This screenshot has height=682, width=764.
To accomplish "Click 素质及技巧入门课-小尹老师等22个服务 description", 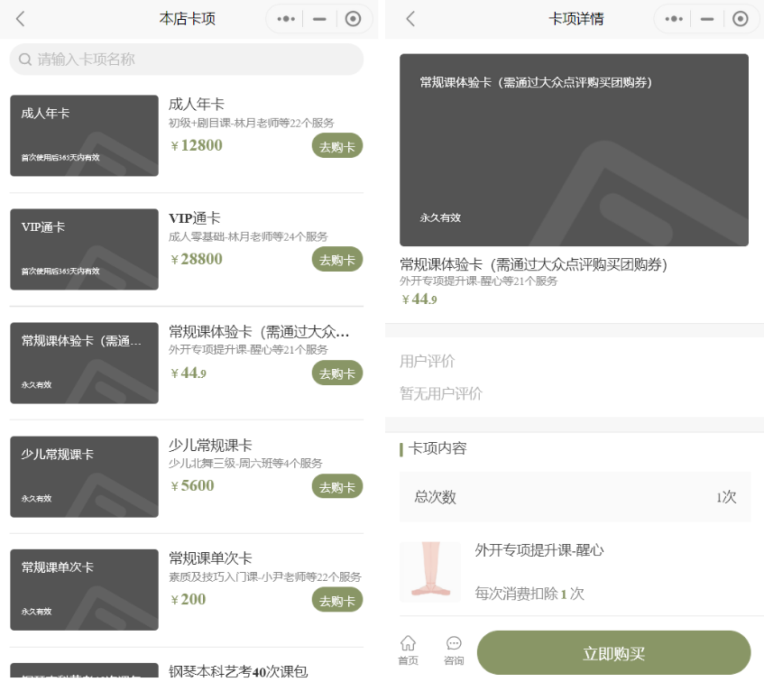I will click(x=265, y=576).
